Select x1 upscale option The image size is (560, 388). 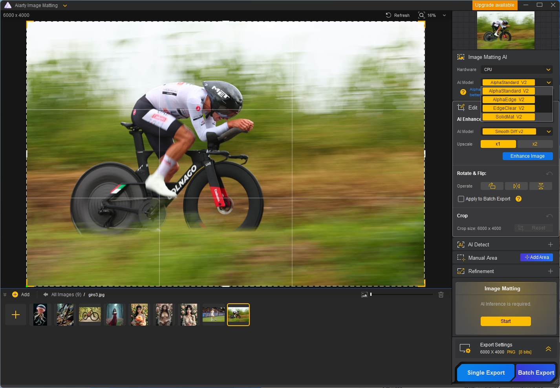pyautogui.click(x=498, y=144)
